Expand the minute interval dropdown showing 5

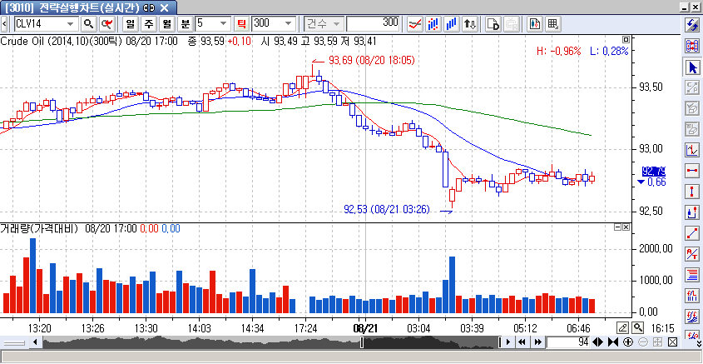click(x=226, y=23)
